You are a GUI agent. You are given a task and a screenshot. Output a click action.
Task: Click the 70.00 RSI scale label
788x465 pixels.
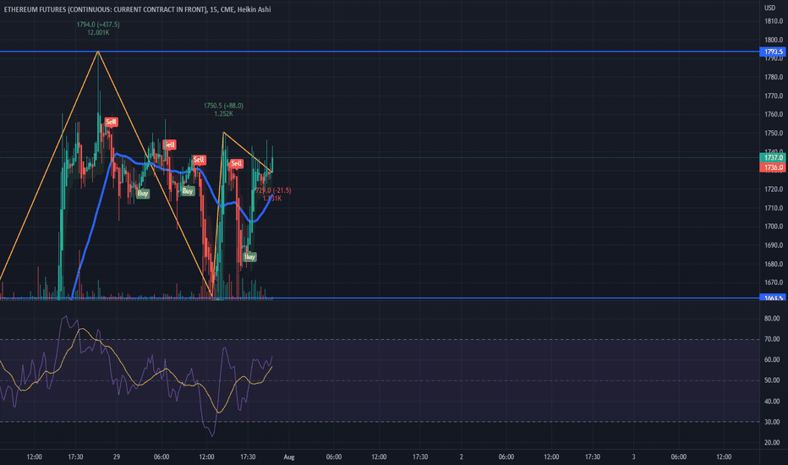[772, 339]
